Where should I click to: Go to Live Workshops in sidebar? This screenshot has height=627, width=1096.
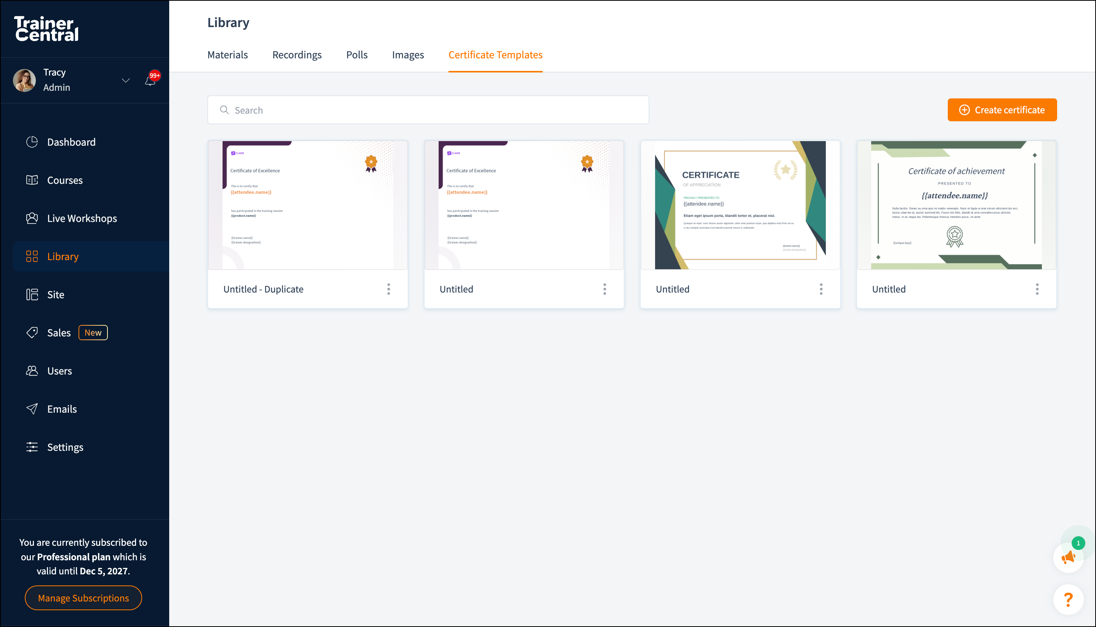tap(32, 218)
